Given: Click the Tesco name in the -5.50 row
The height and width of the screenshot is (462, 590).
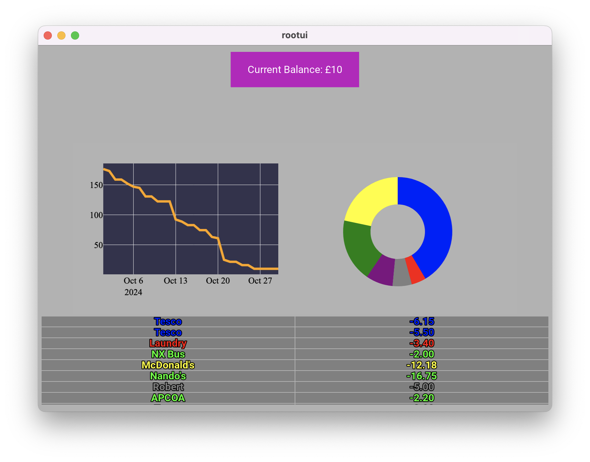Looking at the screenshot, I should [168, 332].
